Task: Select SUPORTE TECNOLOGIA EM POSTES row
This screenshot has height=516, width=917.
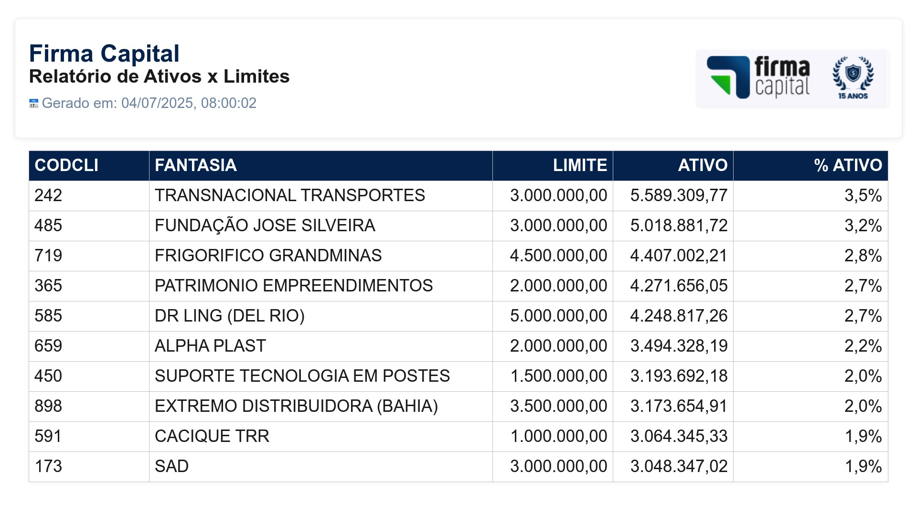Action: pos(302,376)
